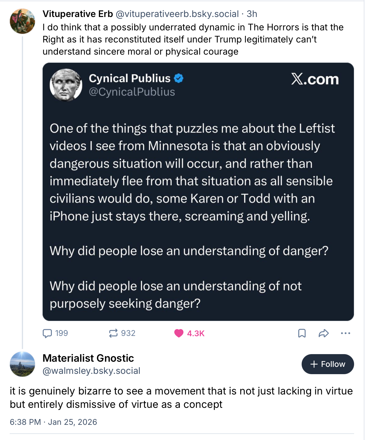Toggle the pink heart like icon
Image resolution: width=365 pixels, height=440 pixels.
click(x=179, y=333)
